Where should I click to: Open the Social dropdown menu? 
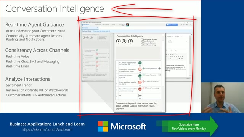tap(114, 25)
